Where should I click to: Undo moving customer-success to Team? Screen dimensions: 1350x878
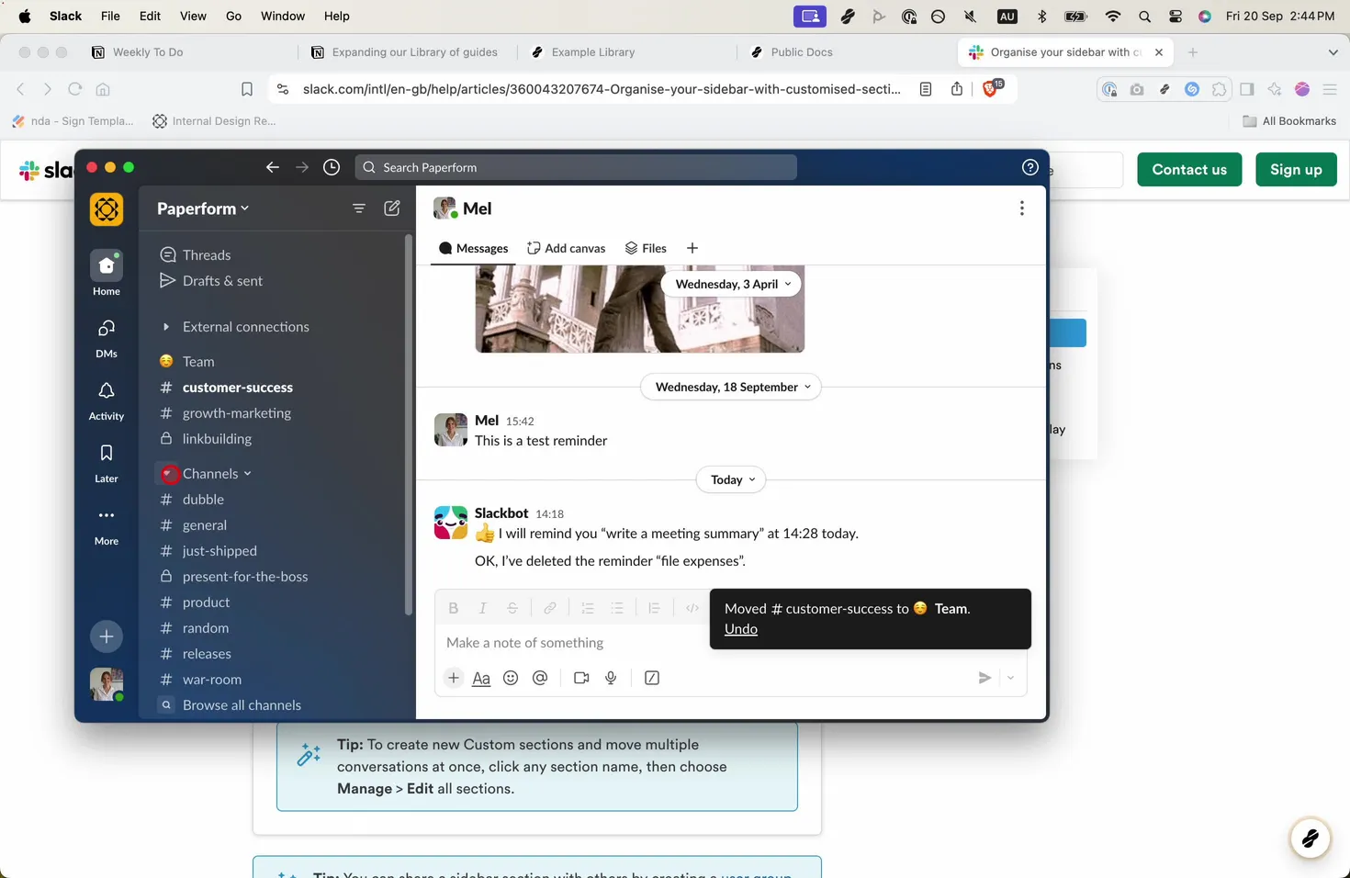[x=740, y=629]
